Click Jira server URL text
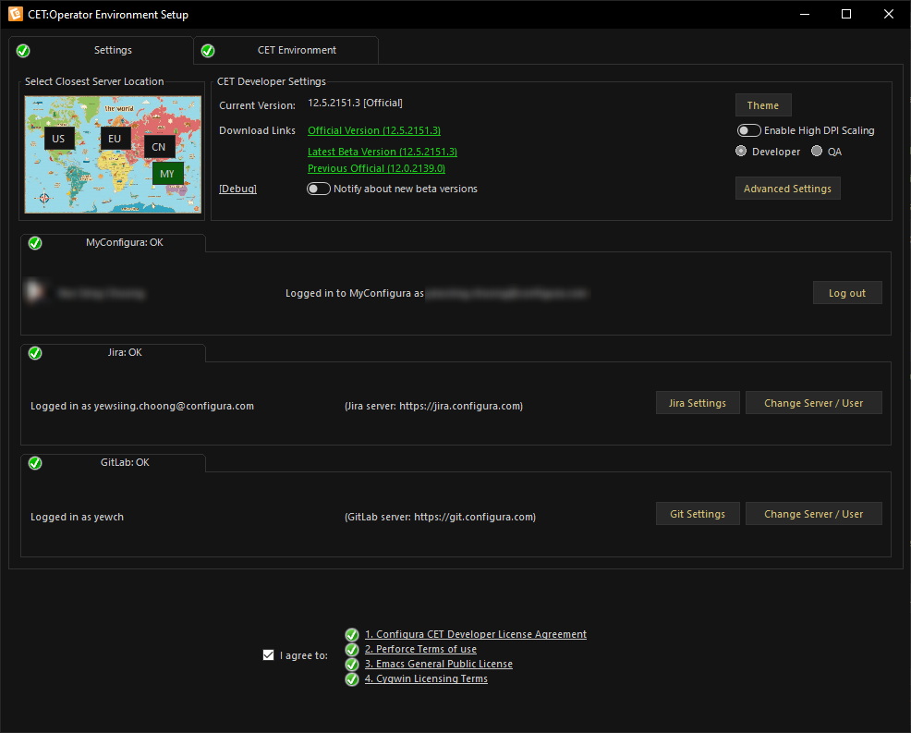The image size is (911, 733). [x=434, y=406]
